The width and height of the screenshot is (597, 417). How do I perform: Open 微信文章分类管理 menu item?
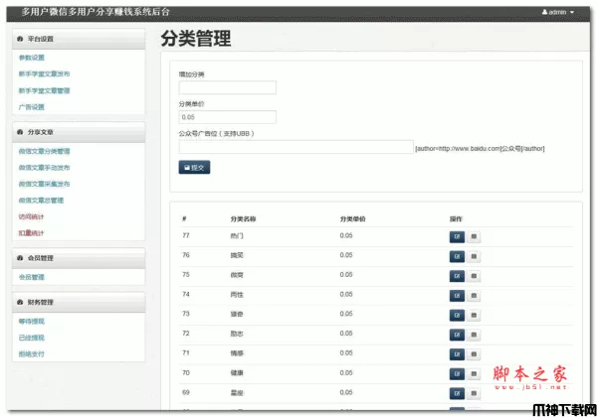pyautogui.click(x=44, y=151)
